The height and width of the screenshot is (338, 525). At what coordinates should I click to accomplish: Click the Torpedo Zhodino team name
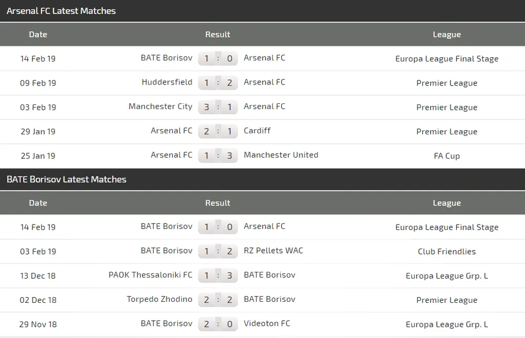(160, 299)
